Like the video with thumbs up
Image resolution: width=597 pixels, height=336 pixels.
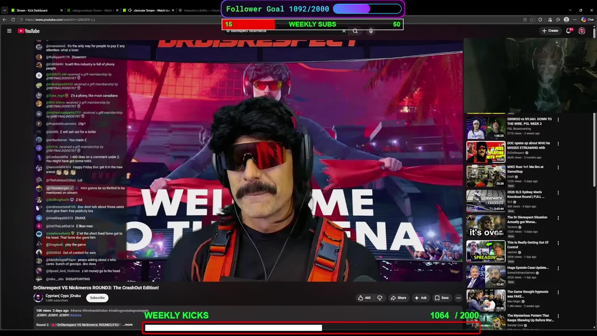coord(364,298)
